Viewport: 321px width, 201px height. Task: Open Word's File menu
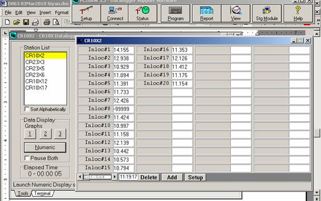[8, 13]
